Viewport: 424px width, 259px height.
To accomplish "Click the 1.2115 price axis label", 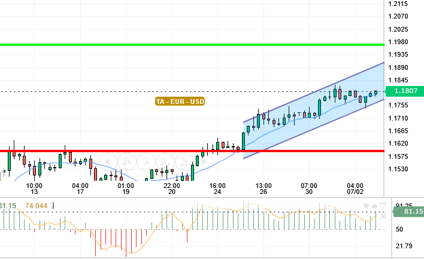I will coord(398,4).
